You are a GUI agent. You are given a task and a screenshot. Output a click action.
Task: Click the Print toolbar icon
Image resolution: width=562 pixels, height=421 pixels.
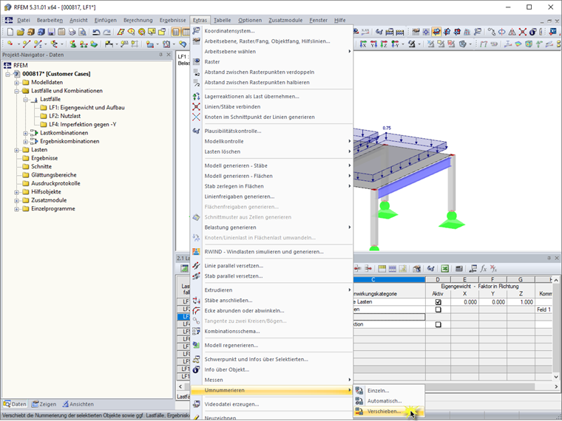coord(72,32)
